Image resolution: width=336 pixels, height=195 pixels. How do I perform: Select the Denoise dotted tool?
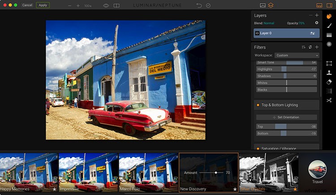click(x=329, y=91)
